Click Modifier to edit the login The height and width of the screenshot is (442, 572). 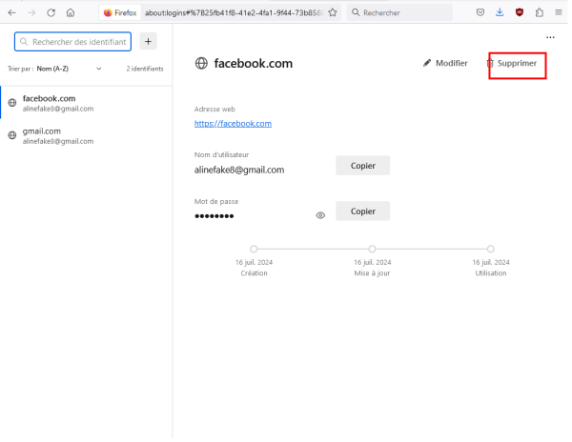(445, 64)
